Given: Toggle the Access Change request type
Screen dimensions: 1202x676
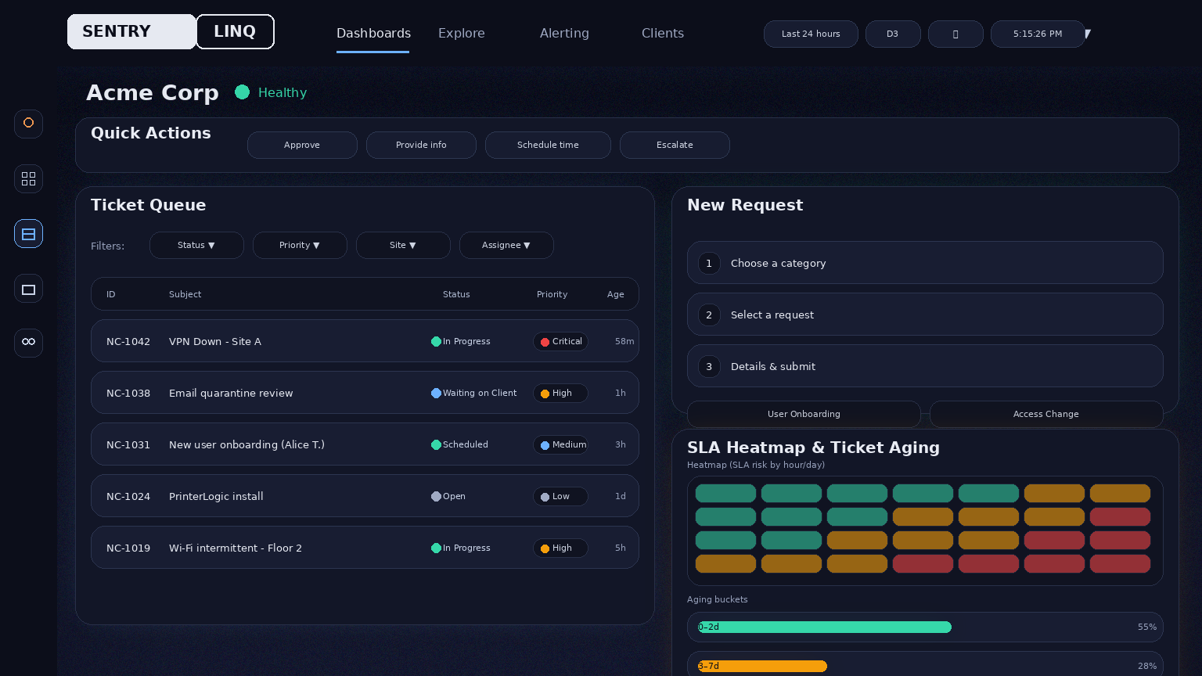Looking at the screenshot, I should coord(1046,414).
